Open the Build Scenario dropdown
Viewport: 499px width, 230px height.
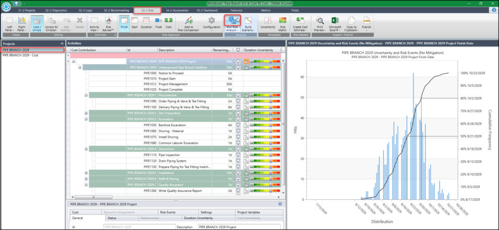(249, 24)
